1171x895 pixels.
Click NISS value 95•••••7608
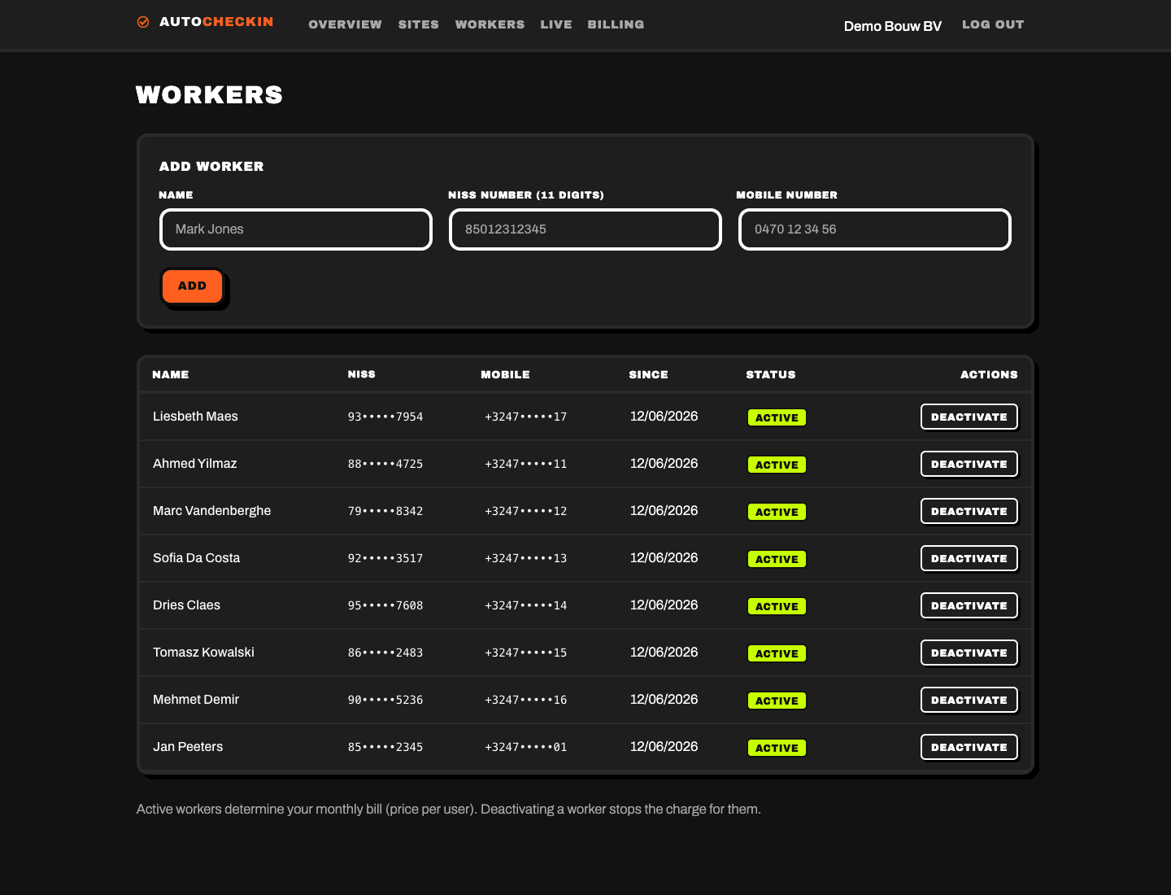click(385, 605)
